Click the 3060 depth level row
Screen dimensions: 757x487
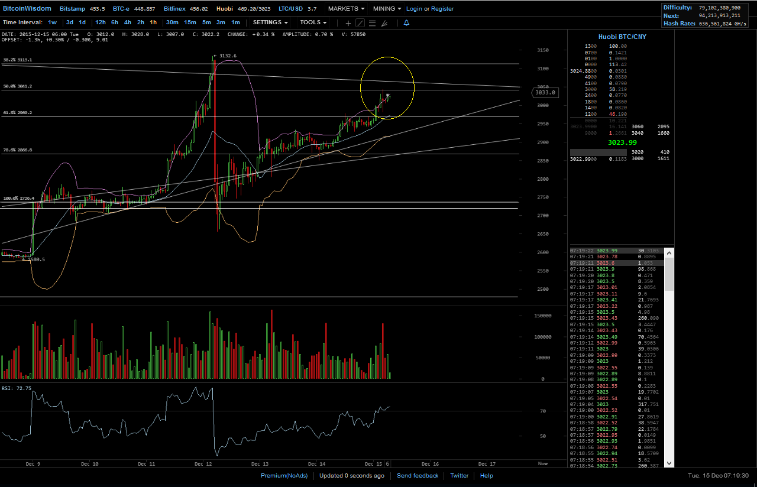point(649,126)
